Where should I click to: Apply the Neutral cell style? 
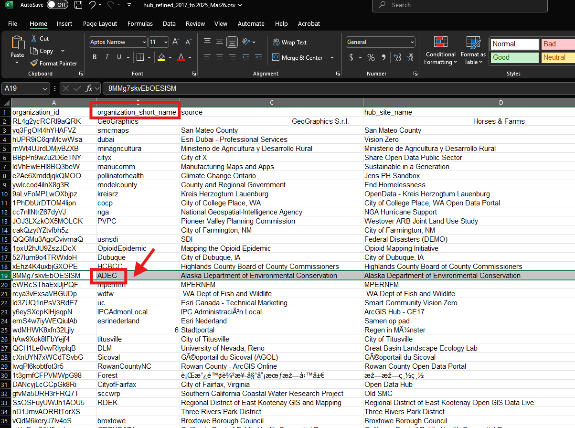coord(558,57)
